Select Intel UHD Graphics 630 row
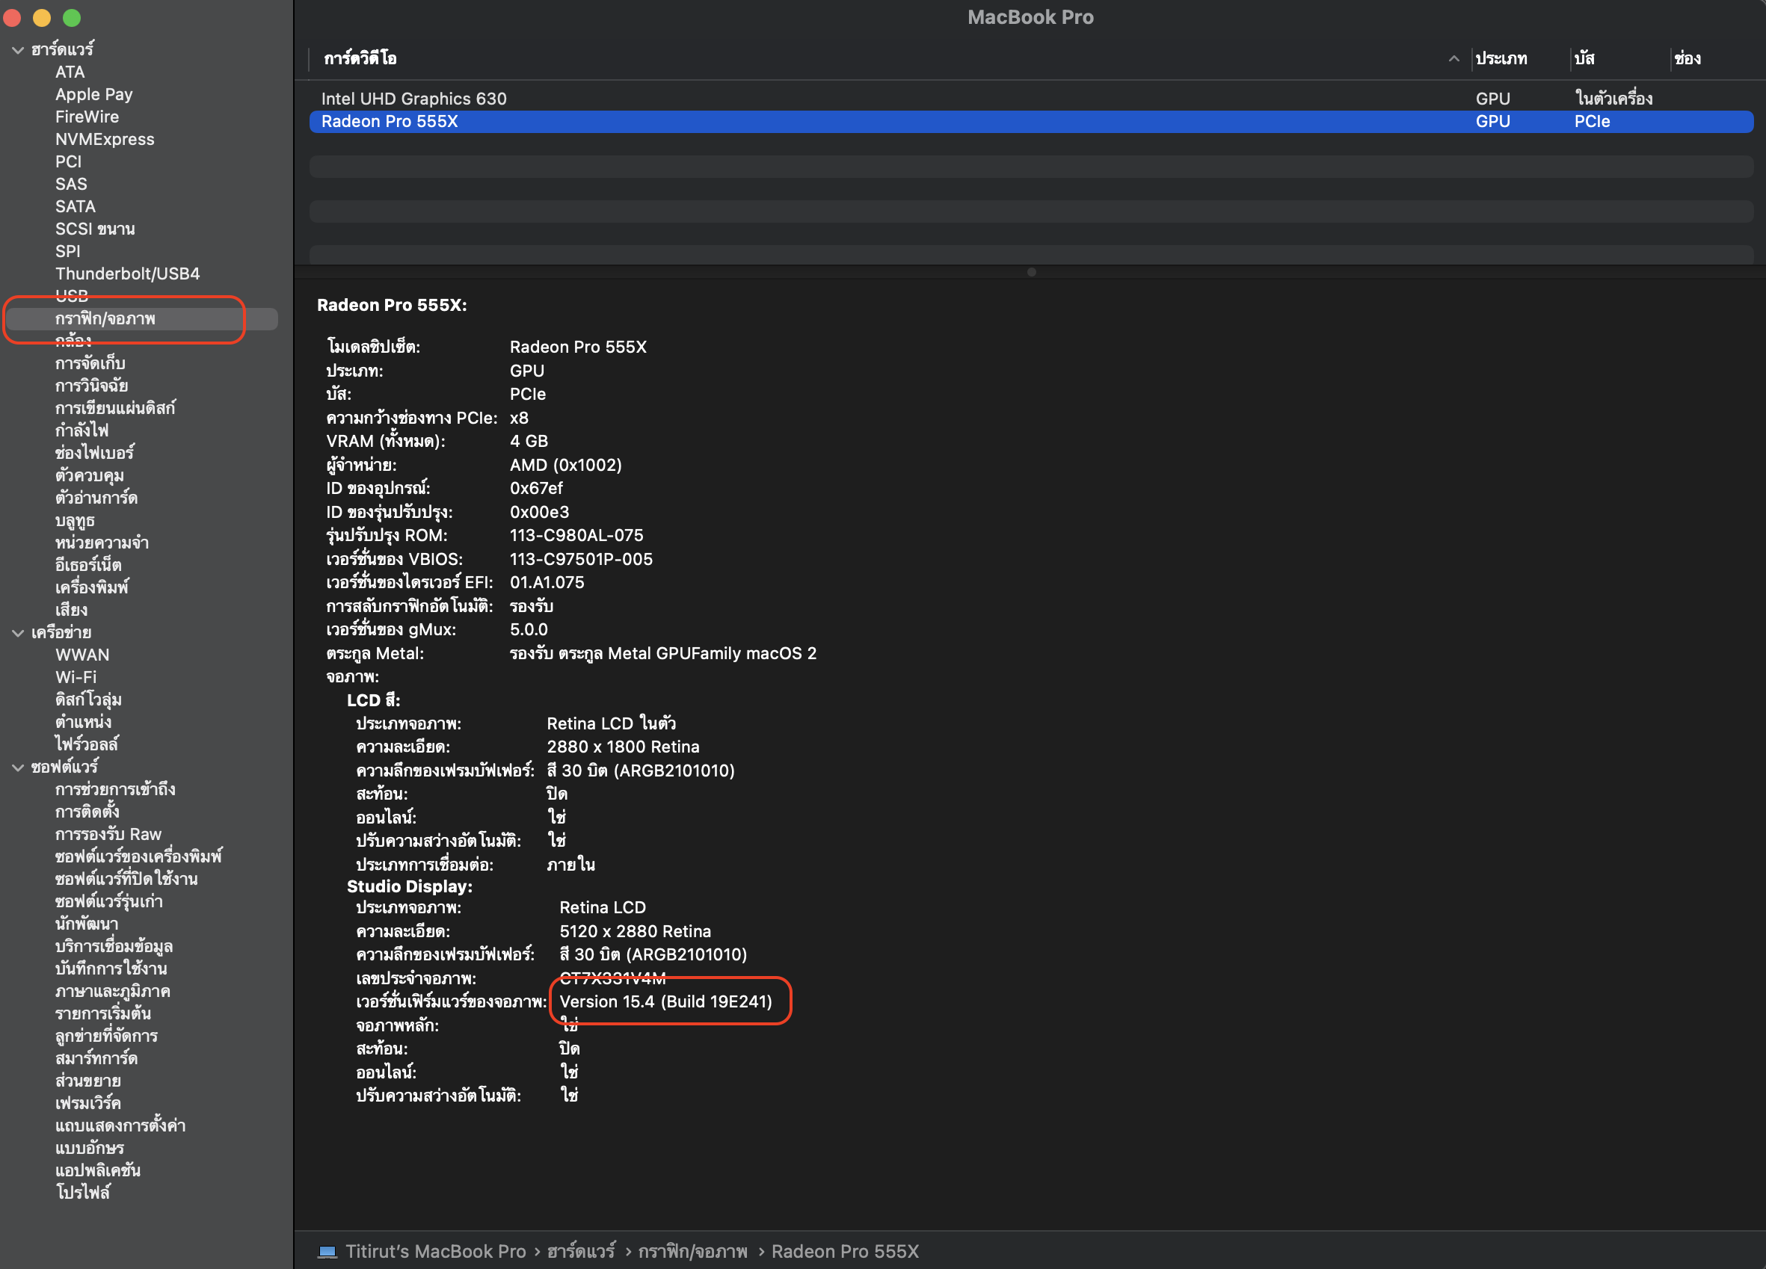Screen dimensions: 1766x1269 [413, 99]
